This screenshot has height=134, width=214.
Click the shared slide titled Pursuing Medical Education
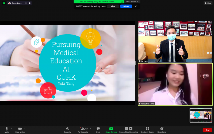coord(67,63)
